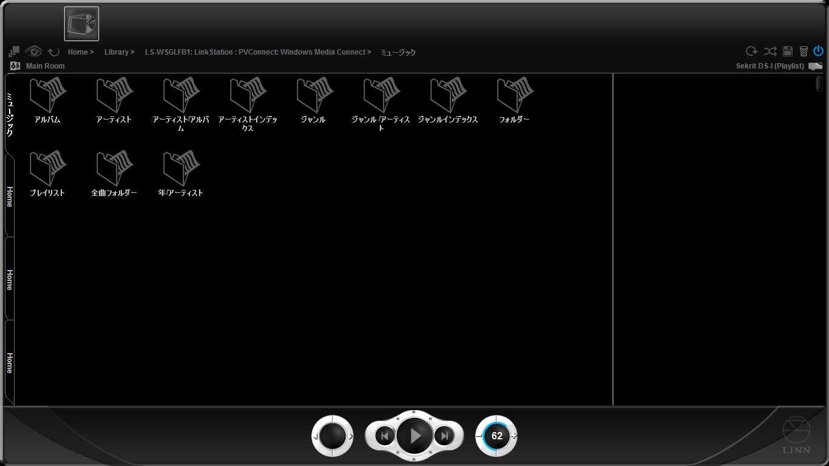Open the Sekrit DS-I (Playlist) source selector

[x=770, y=66]
